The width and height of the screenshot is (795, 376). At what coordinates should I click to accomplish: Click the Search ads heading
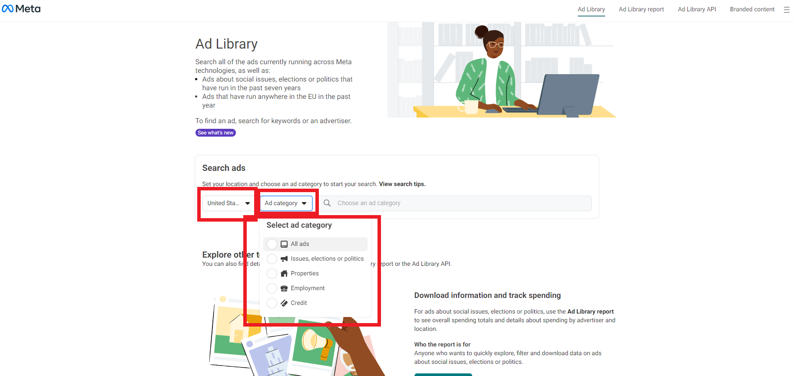click(224, 168)
